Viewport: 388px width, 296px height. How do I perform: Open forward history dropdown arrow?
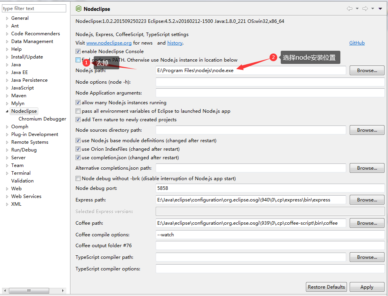click(373, 9)
